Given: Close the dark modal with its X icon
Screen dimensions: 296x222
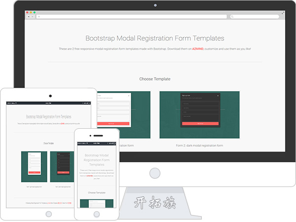Looking at the screenshot, I should pos(218,96).
